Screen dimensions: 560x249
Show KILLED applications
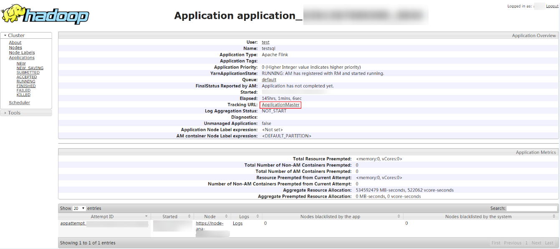click(23, 95)
